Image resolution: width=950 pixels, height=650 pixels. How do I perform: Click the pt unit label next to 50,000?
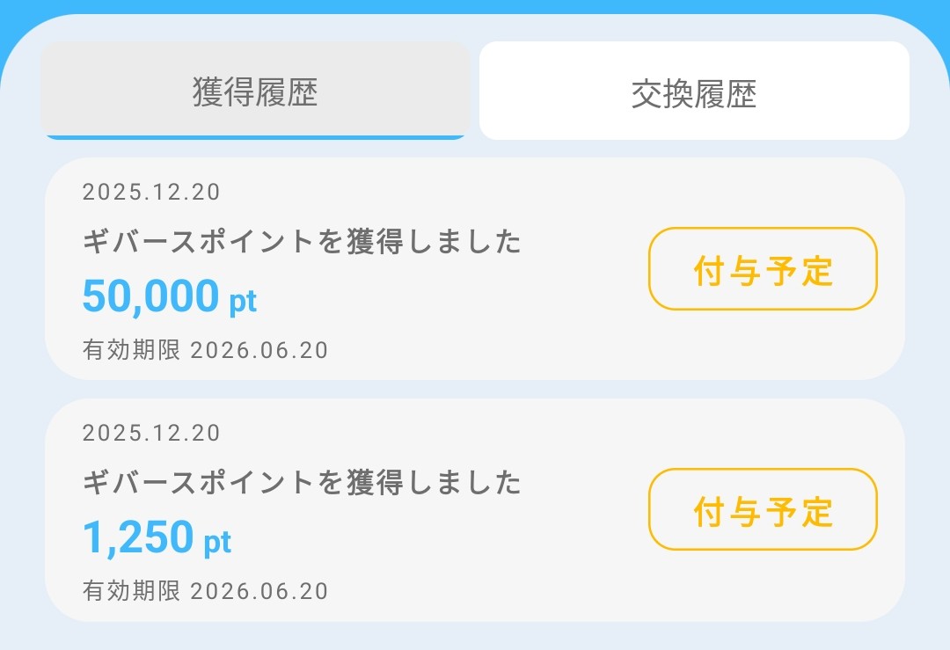tap(244, 302)
